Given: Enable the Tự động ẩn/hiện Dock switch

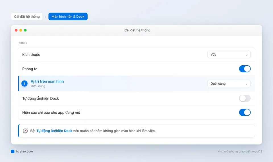Looking at the screenshot, I should [245, 98].
